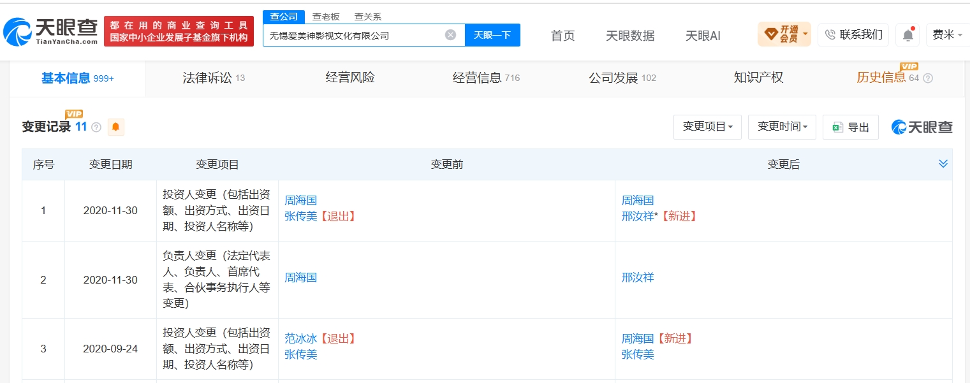The image size is (970, 383).
Task: Click the 变更记录 section title
Action: point(46,127)
